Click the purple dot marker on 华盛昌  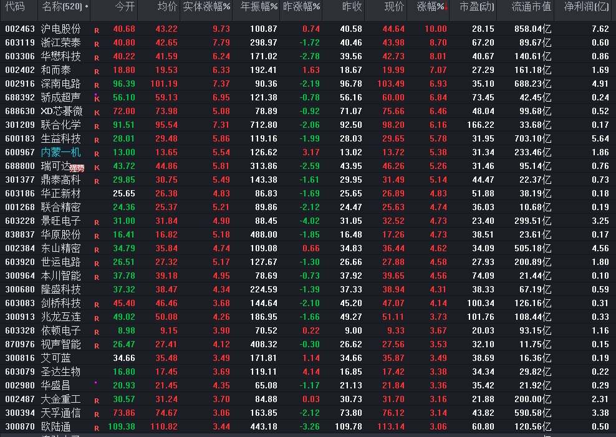[x=95, y=382]
